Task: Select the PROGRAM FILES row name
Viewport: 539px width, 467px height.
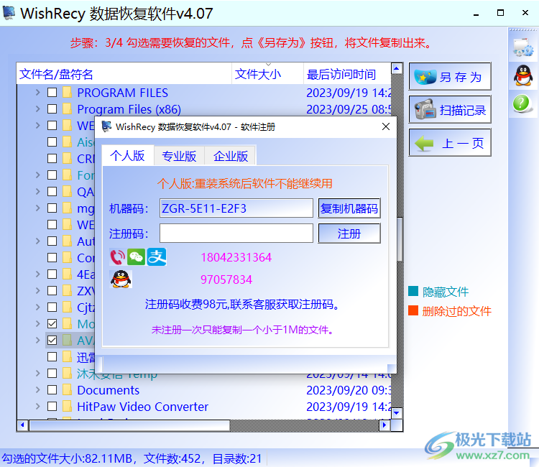Action: pyautogui.click(x=122, y=93)
